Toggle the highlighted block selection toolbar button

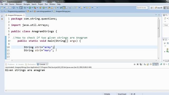(21, 8)
